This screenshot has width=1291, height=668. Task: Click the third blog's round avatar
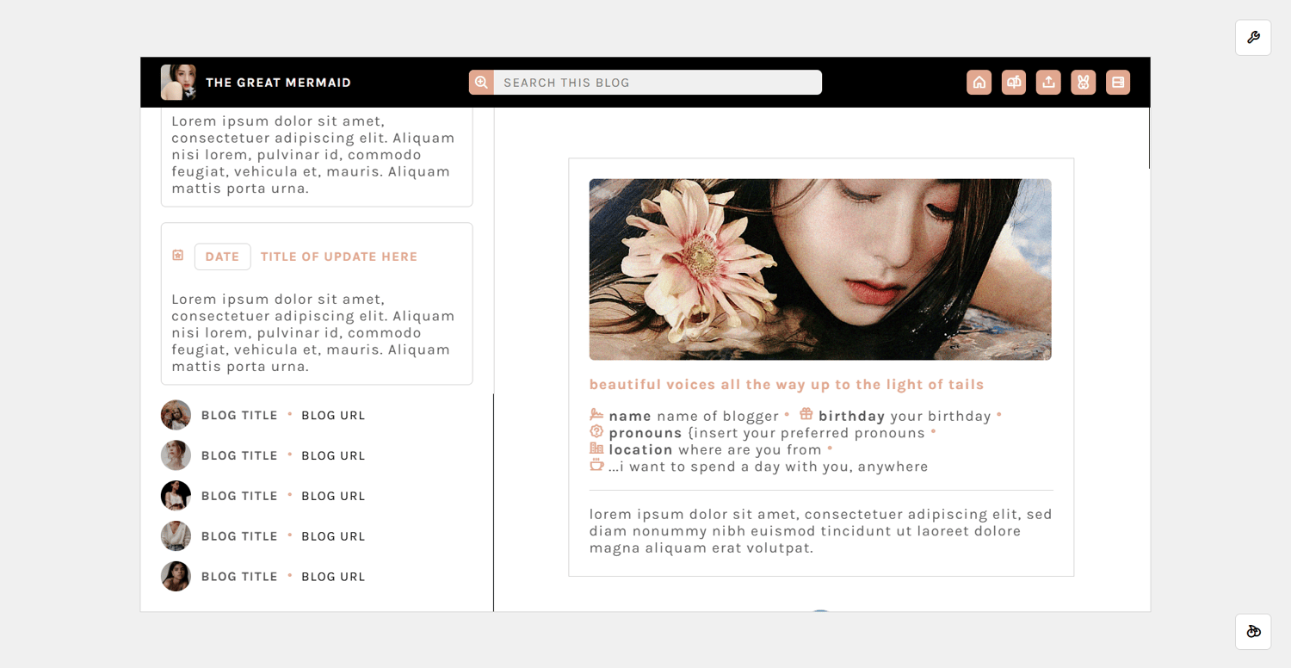tap(176, 496)
